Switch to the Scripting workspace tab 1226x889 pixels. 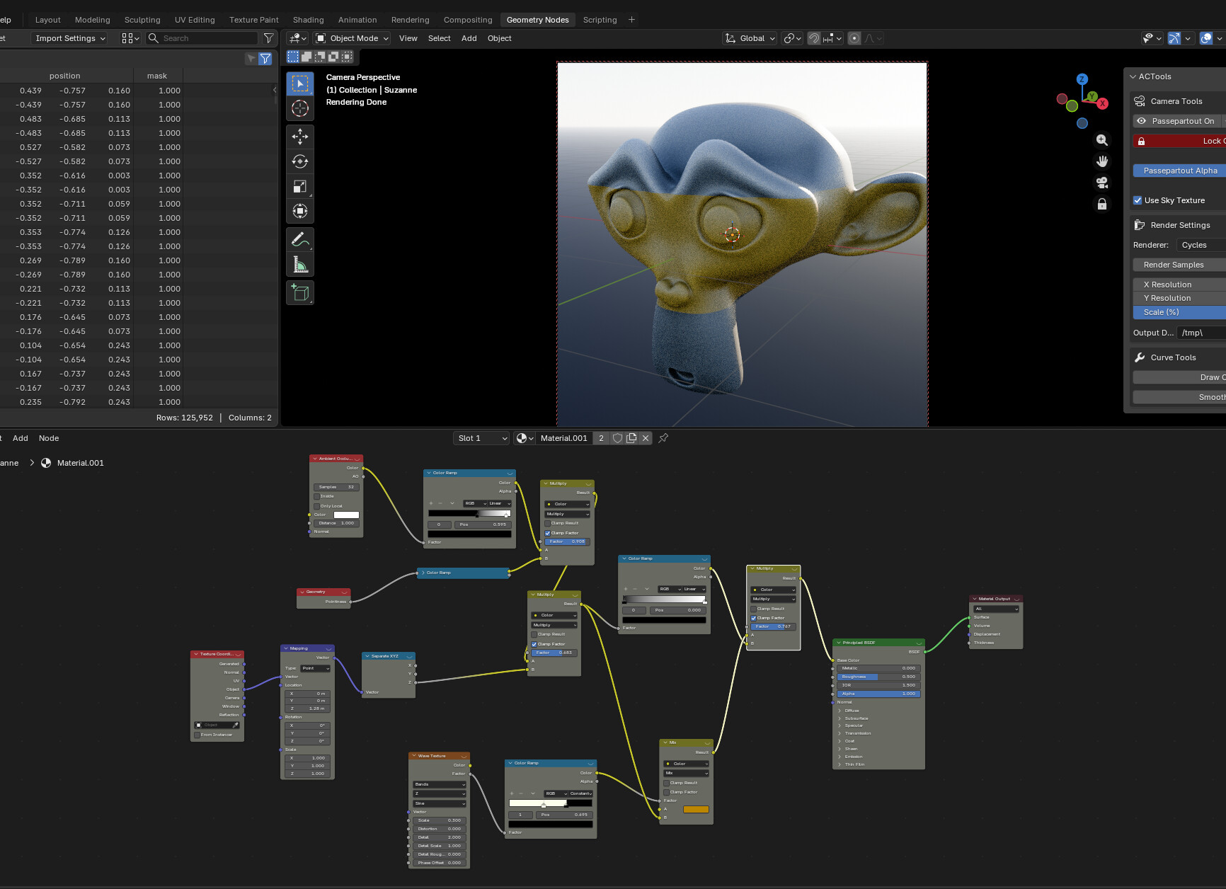click(600, 20)
